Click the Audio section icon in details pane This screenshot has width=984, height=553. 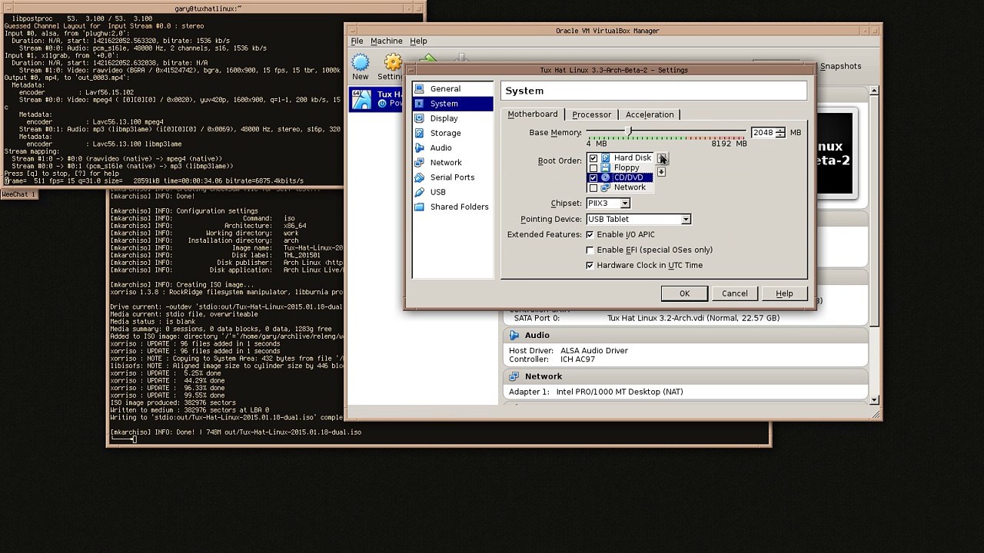[x=514, y=336]
